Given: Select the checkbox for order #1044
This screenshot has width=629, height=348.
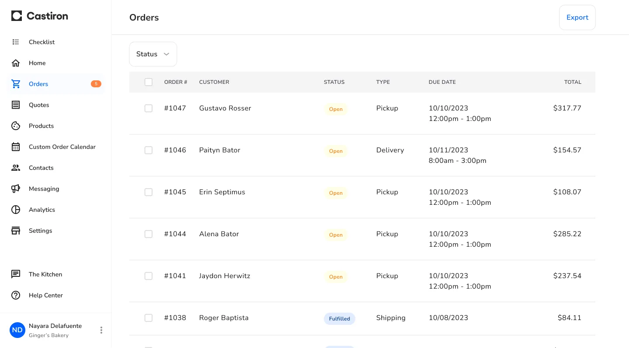Looking at the screenshot, I should [149, 234].
